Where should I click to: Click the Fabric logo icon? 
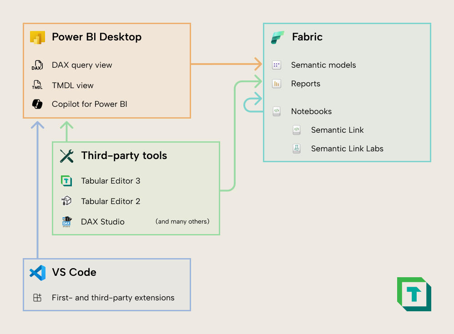coord(278,37)
